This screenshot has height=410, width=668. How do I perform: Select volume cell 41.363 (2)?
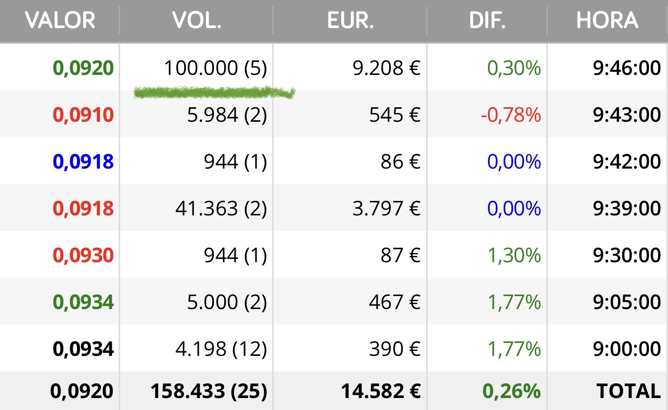[222, 209]
